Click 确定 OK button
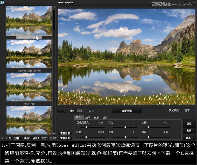 189,124
